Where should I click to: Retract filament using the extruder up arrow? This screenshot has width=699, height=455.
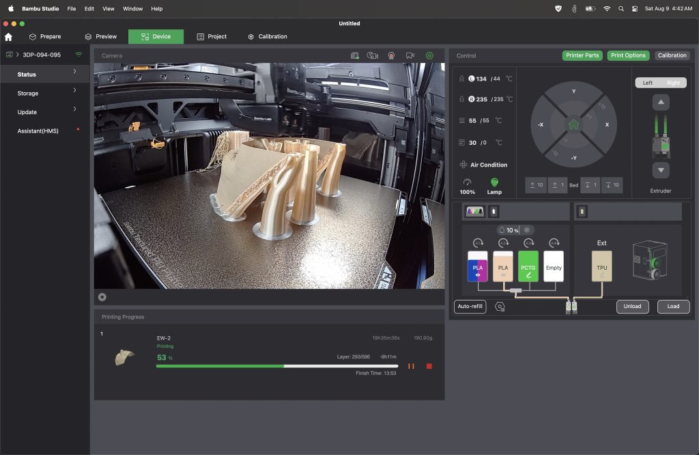point(661,102)
